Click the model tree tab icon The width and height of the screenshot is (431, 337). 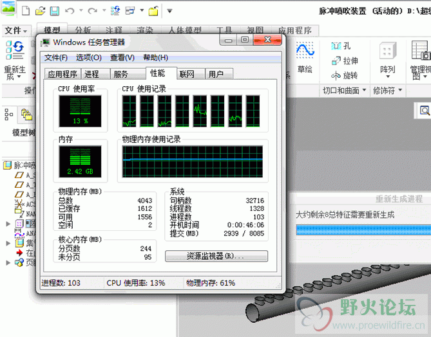pyautogui.click(x=9, y=114)
